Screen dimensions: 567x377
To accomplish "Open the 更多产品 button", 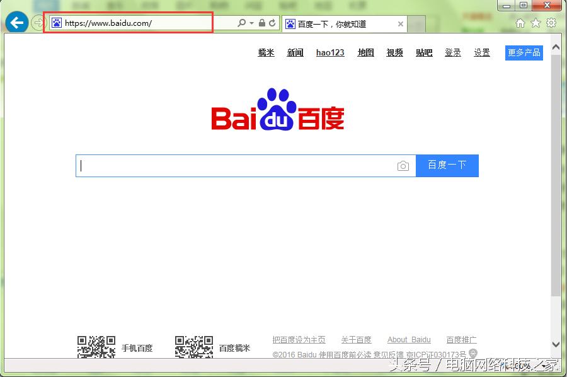I will [524, 53].
